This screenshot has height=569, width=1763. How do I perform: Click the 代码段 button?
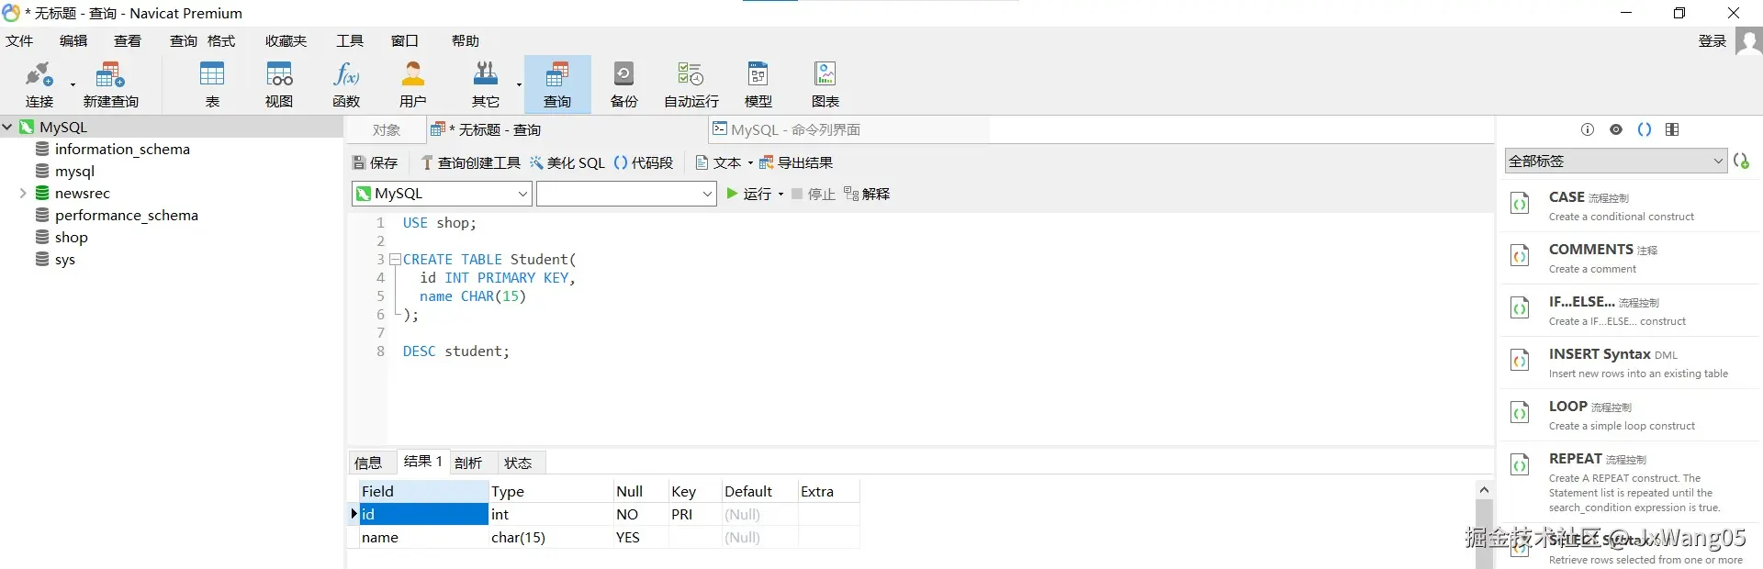tap(643, 163)
